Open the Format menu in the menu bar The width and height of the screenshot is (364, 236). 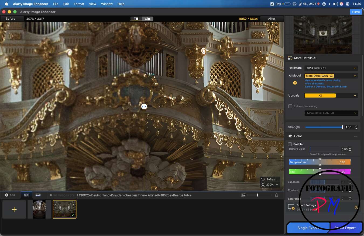point(79,4)
